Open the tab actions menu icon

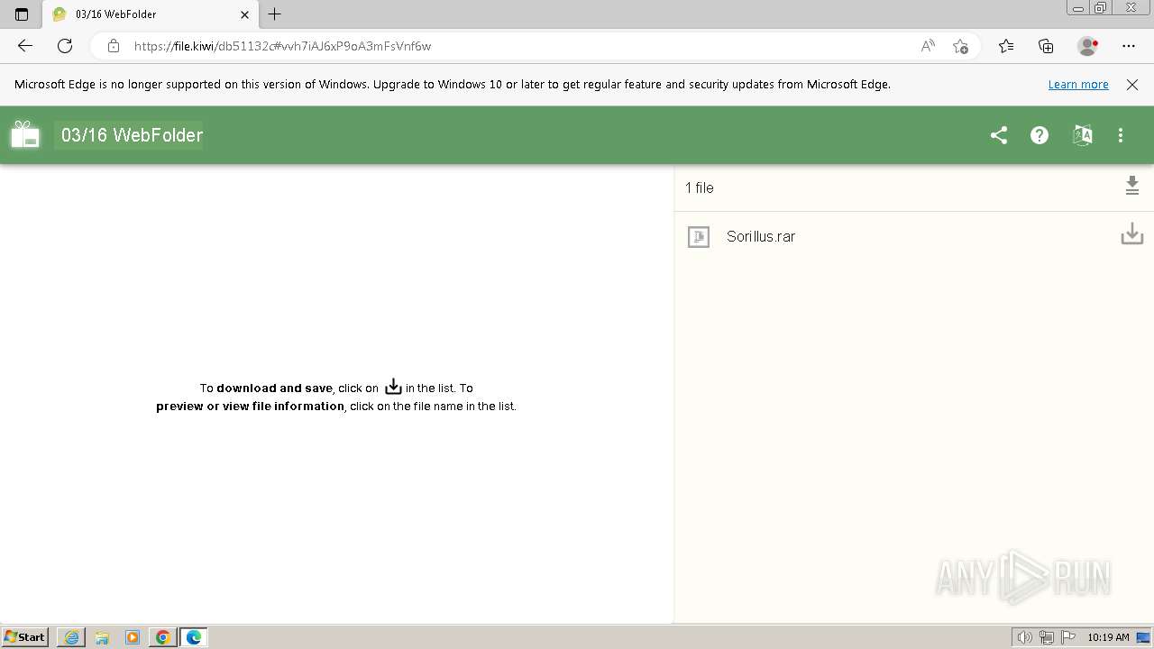(22, 14)
